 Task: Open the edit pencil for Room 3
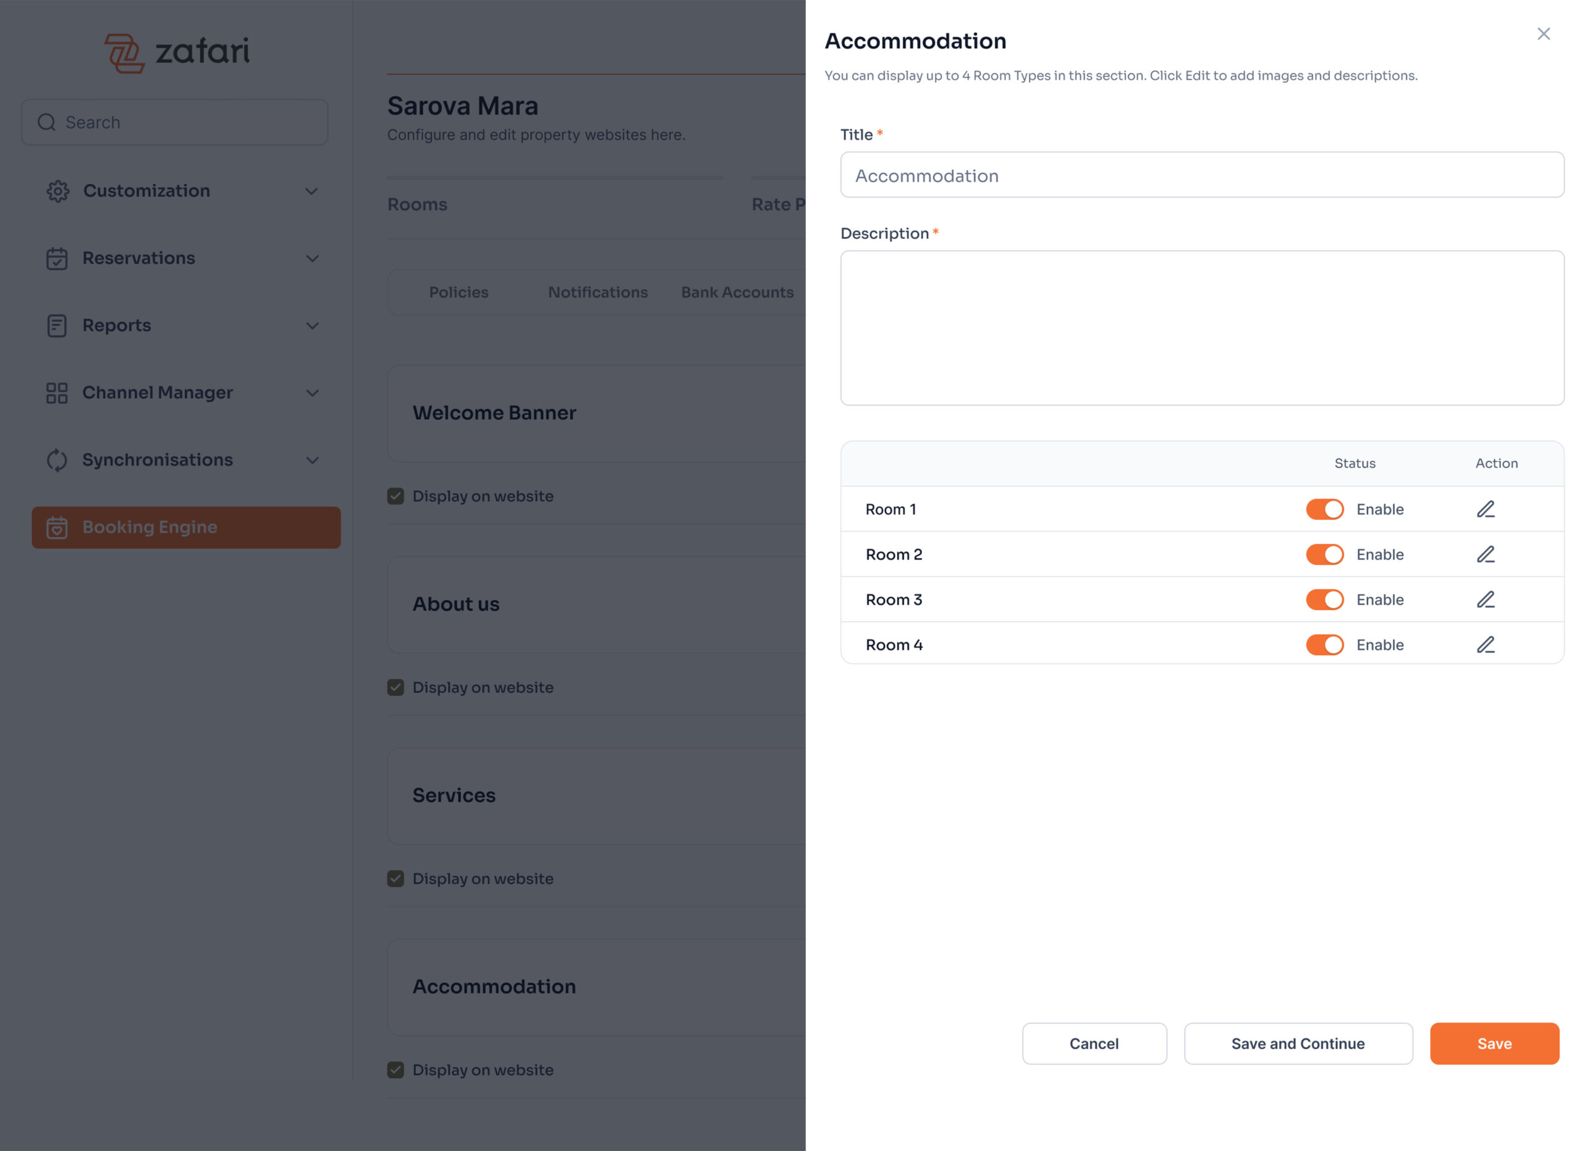[x=1485, y=600]
